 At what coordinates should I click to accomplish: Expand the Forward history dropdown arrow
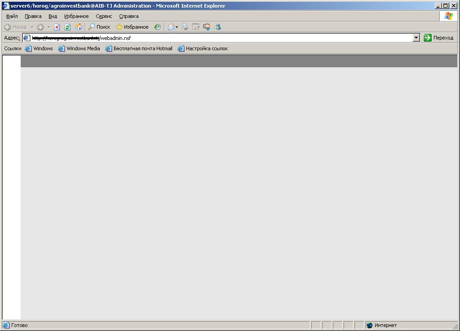[x=49, y=27]
